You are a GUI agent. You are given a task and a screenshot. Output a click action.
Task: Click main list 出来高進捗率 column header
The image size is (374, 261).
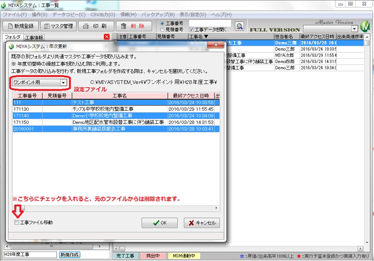(x=350, y=37)
